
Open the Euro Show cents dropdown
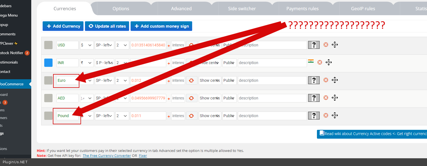pyautogui.click(x=210, y=80)
